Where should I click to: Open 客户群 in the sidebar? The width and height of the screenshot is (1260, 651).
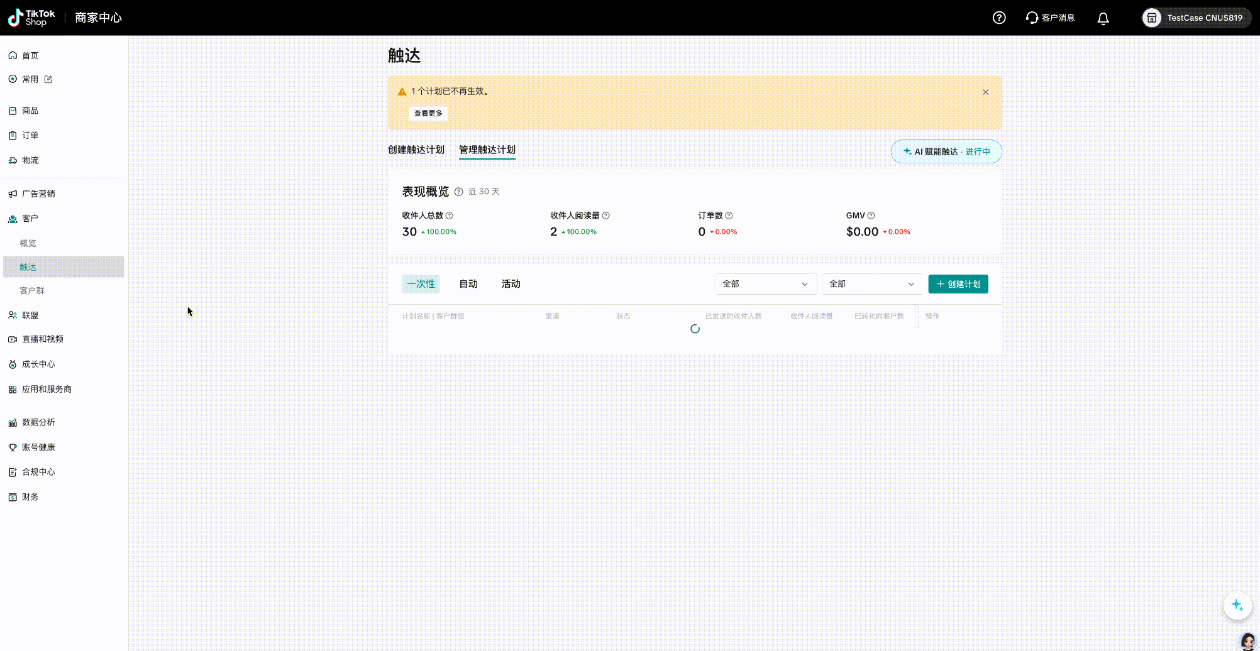pos(32,291)
